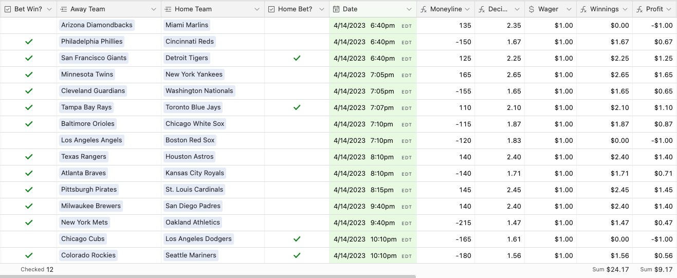Screen dimensions: 677x278
Task: Click the linked-record icon beside Home Team
Action: pos(168,9)
